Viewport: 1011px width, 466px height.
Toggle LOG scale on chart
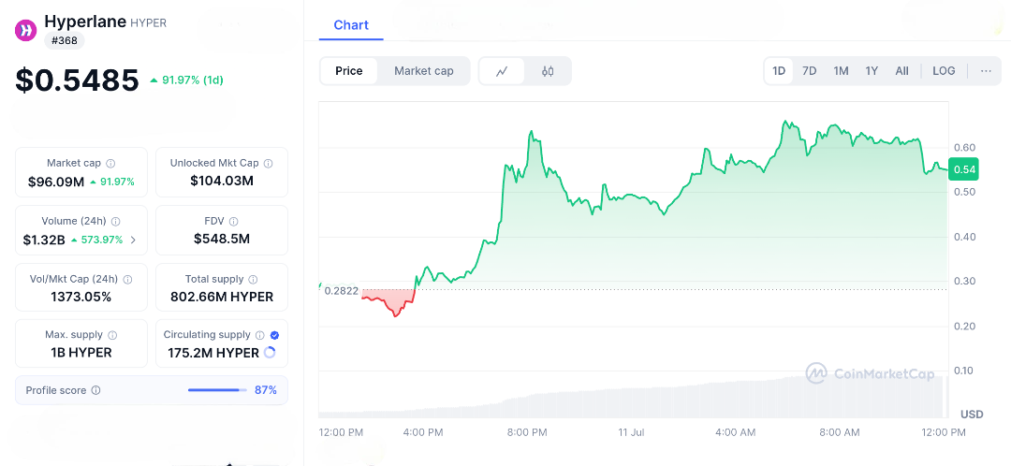(x=944, y=71)
